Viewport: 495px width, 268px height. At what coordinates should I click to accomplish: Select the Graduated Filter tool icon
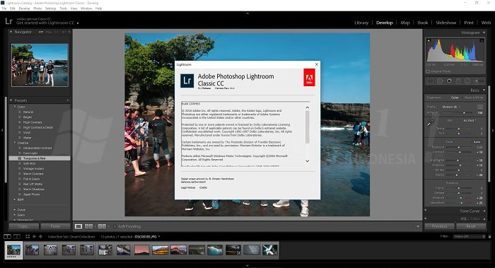coord(458,81)
